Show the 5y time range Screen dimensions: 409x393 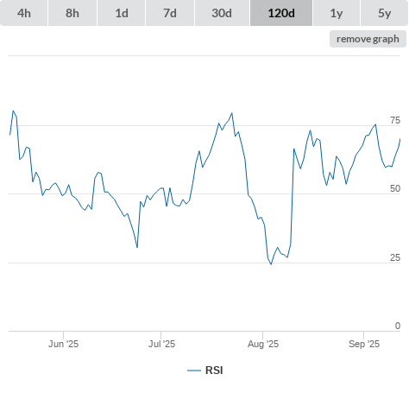coord(385,13)
